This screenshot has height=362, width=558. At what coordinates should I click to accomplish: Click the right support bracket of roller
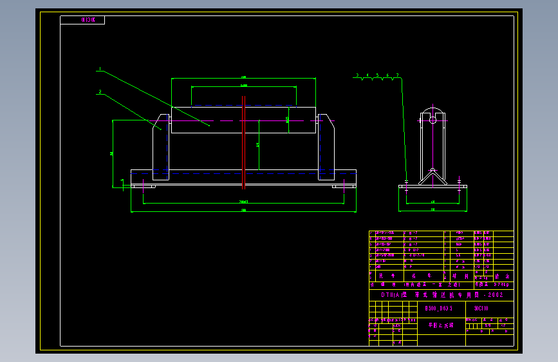click(326, 147)
